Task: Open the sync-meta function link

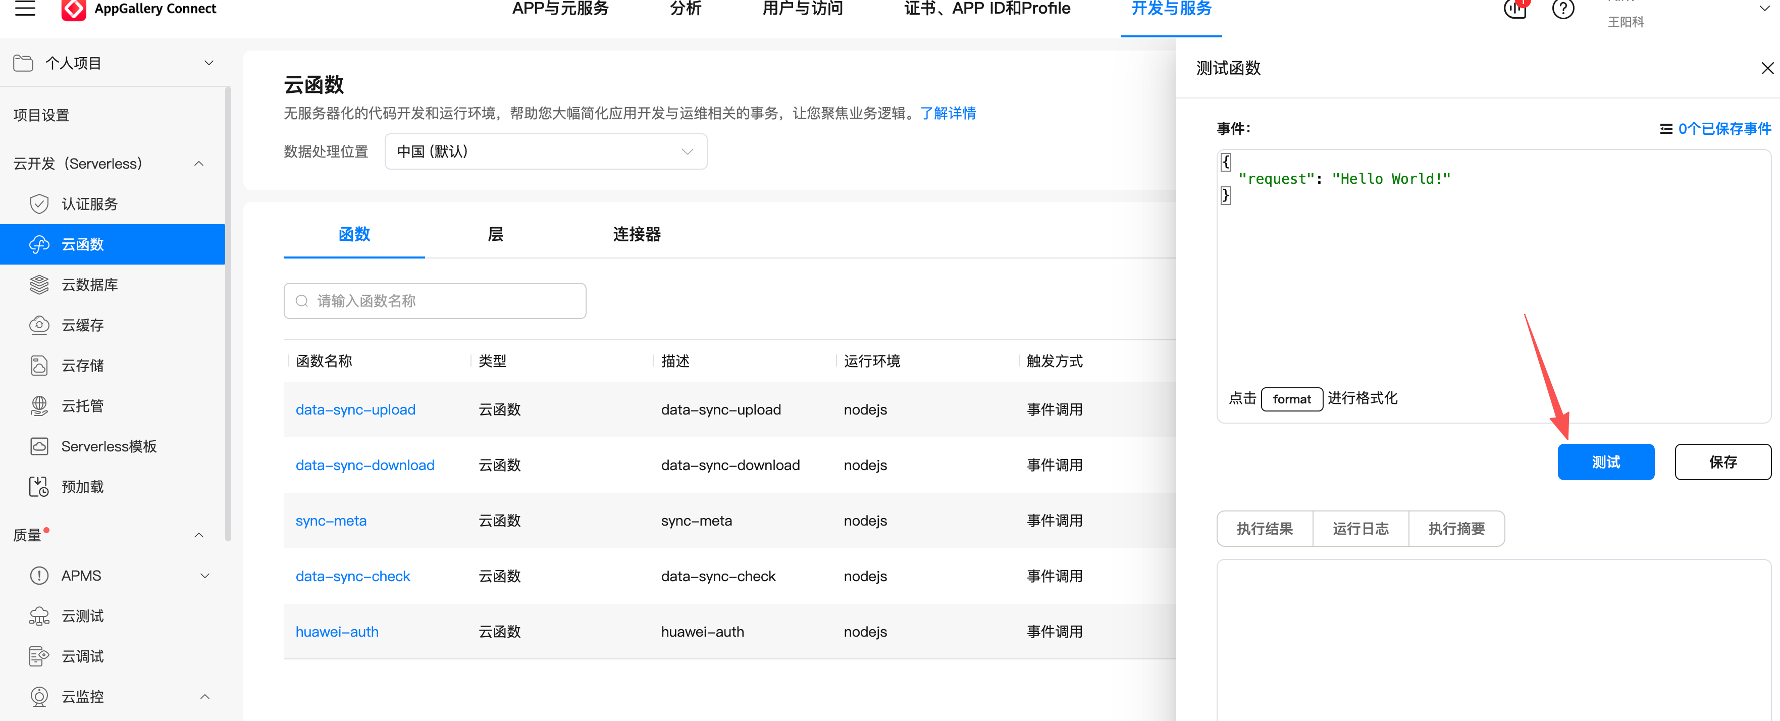Action: click(331, 521)
